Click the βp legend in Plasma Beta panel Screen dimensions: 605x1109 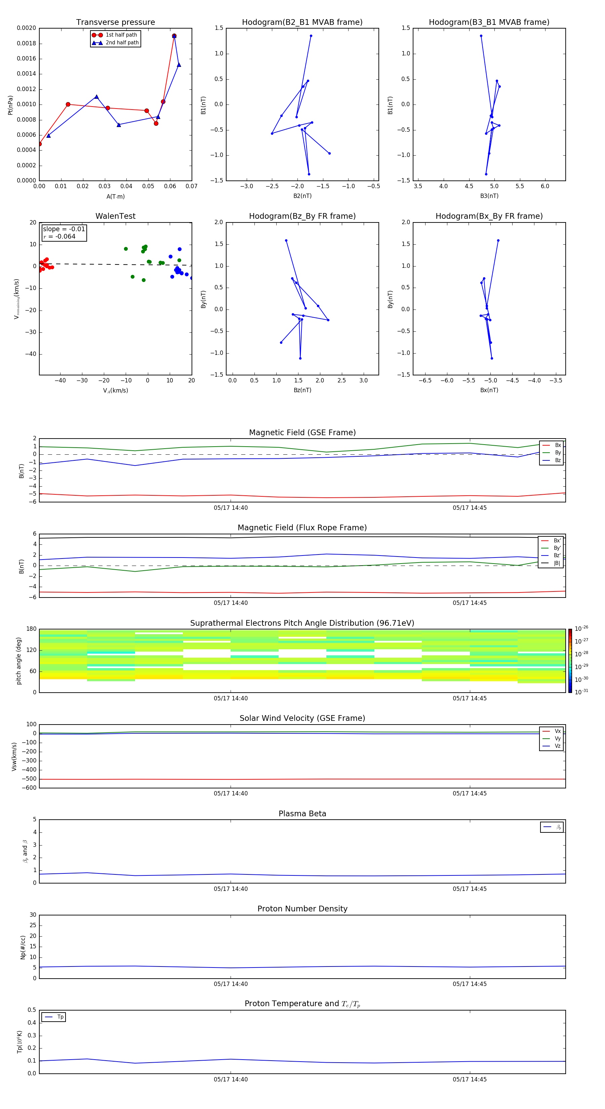pos(552,827)
